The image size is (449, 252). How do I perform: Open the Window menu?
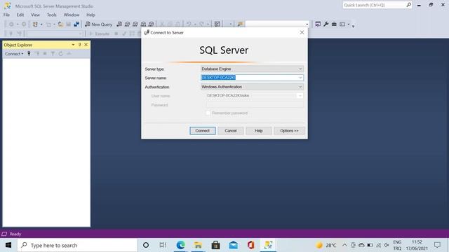pos(72,15)
